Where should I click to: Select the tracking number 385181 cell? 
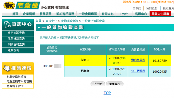(x=52, y=66)
